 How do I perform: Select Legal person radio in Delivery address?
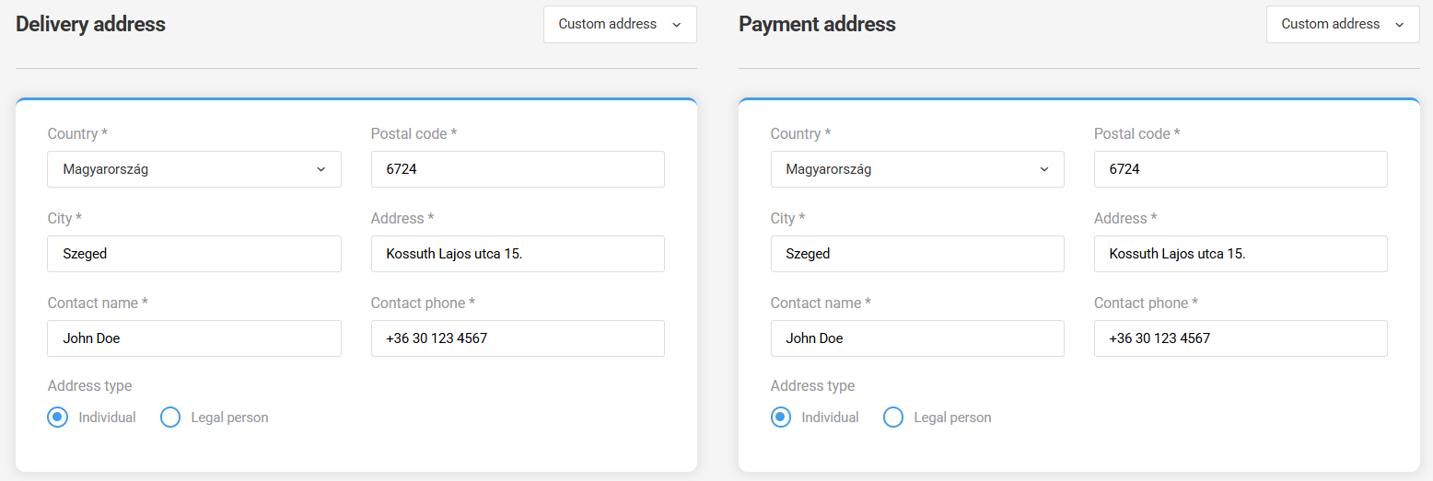pyautogui.click(x=170, y=418)
